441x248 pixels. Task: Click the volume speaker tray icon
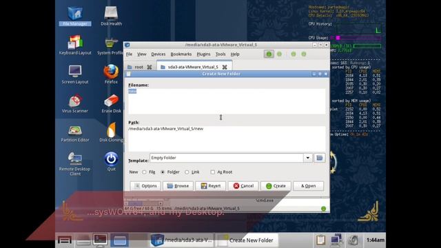click(x=353, y=240)
